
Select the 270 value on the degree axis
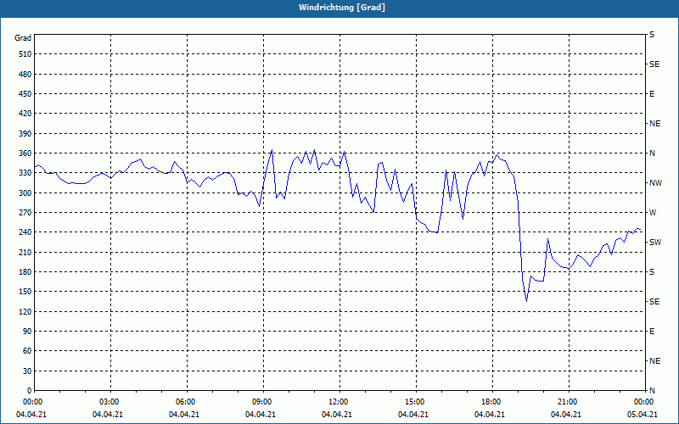[25, 213]
